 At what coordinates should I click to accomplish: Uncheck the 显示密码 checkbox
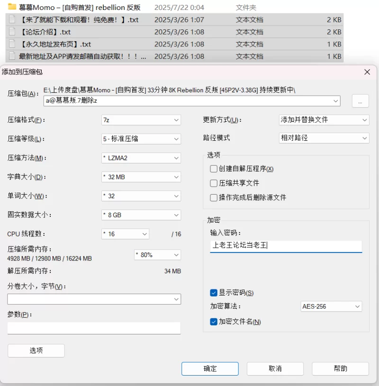(214, 293)
